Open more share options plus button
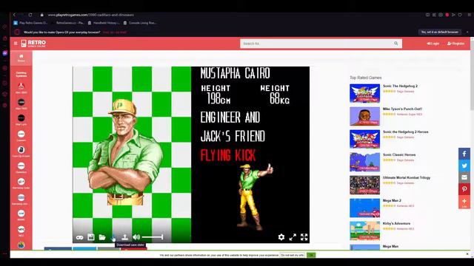The height and width of the screenshot is (266, 474). pyautogui.click(x=464, y=202)
